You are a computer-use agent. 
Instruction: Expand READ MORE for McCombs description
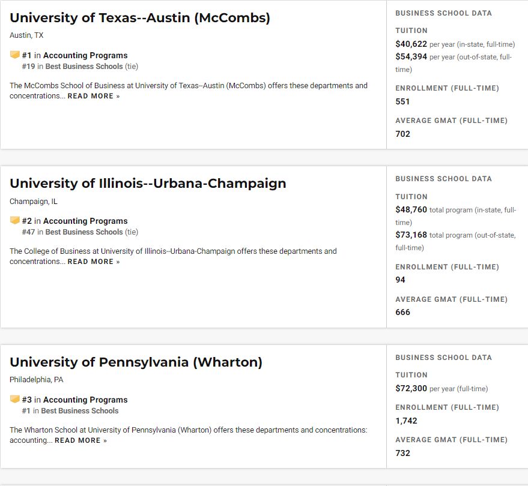[94, 96]
